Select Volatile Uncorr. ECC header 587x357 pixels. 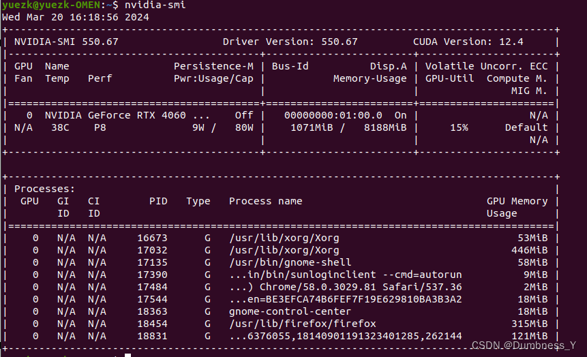click(x=486, y=66)
